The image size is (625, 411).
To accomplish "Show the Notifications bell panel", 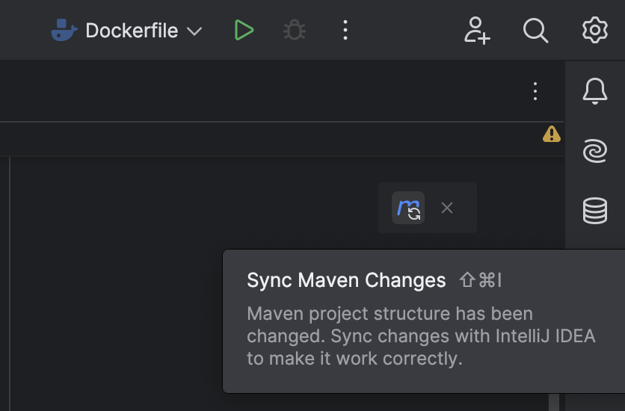I will [x=594, y=91].
